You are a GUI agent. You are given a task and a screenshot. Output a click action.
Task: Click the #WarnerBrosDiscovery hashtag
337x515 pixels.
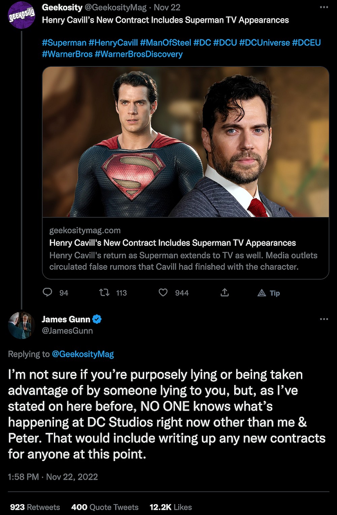click(x=139, y=54)
